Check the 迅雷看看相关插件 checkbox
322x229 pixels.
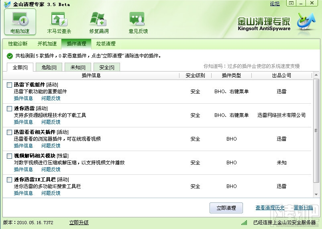click(10, 132)
